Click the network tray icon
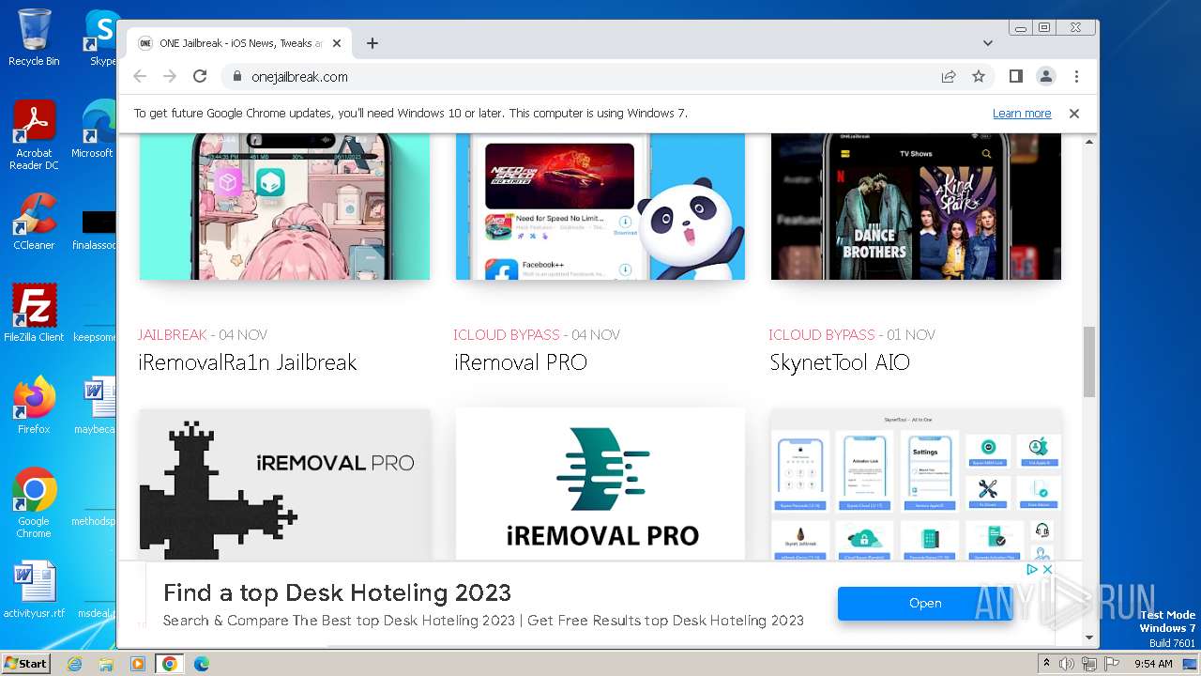1201x676 pixels. 1089,664
